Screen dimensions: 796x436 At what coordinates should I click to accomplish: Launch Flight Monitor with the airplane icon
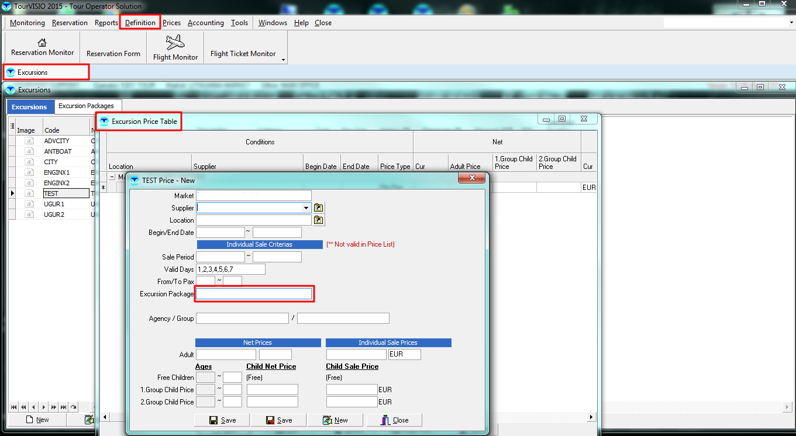click(x=175, y=43)
